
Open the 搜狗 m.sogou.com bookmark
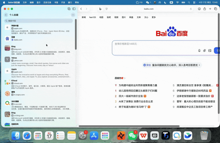click(38, 93)
